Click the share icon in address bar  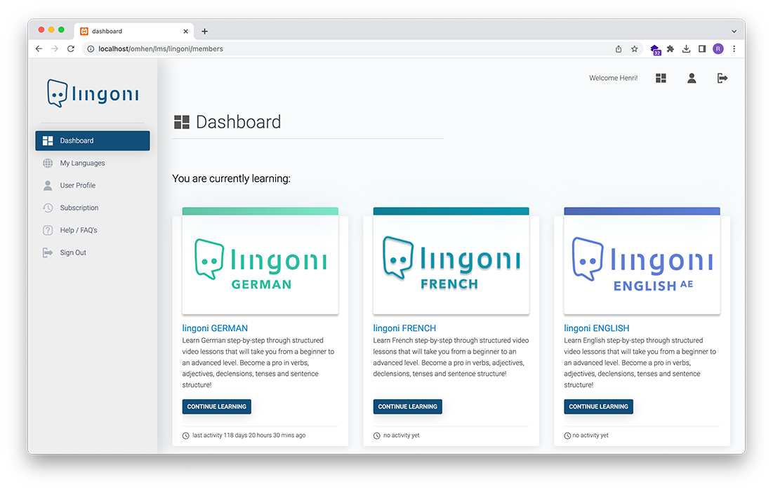[x=619, y=49]
